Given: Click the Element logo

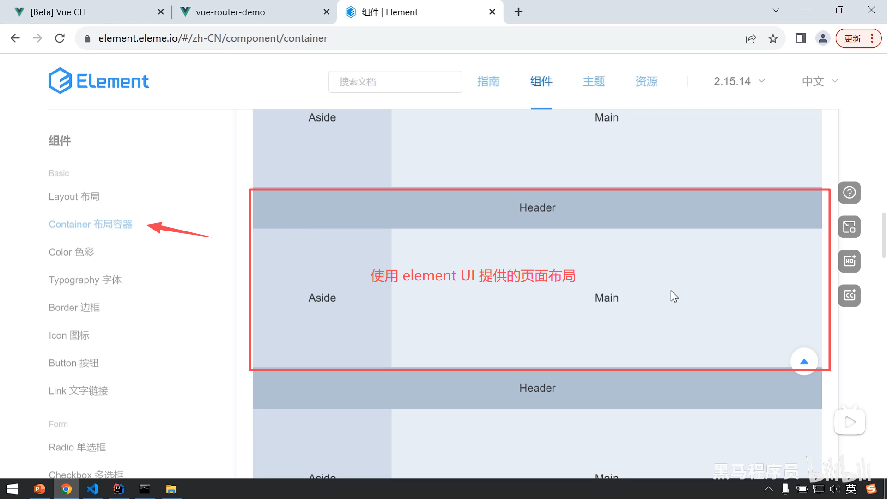Looking at the screenshot, I should tap(98, 81).
